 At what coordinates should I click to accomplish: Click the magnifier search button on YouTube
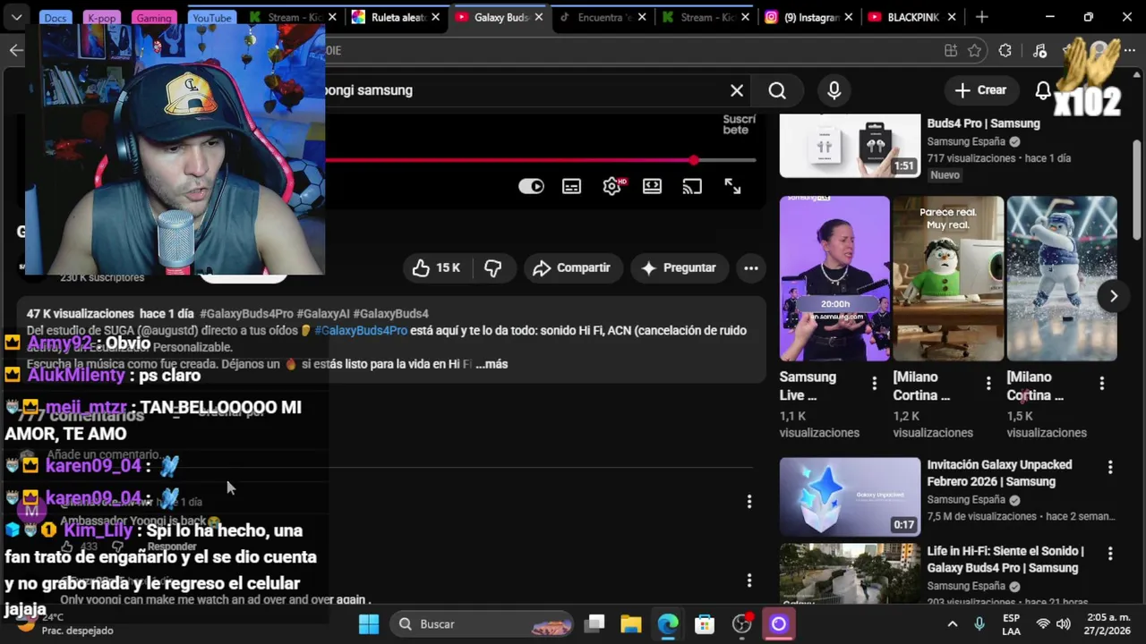[x=777, y=90]
